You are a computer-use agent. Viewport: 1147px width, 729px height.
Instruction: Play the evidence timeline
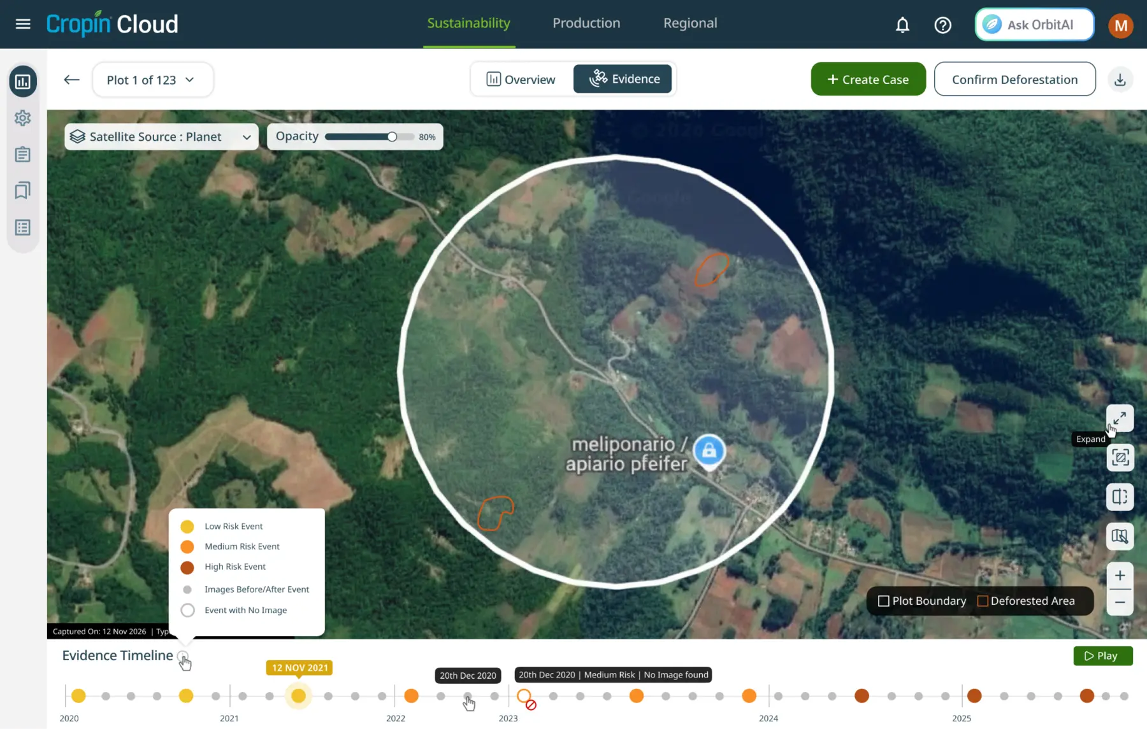click(1103, 656)
